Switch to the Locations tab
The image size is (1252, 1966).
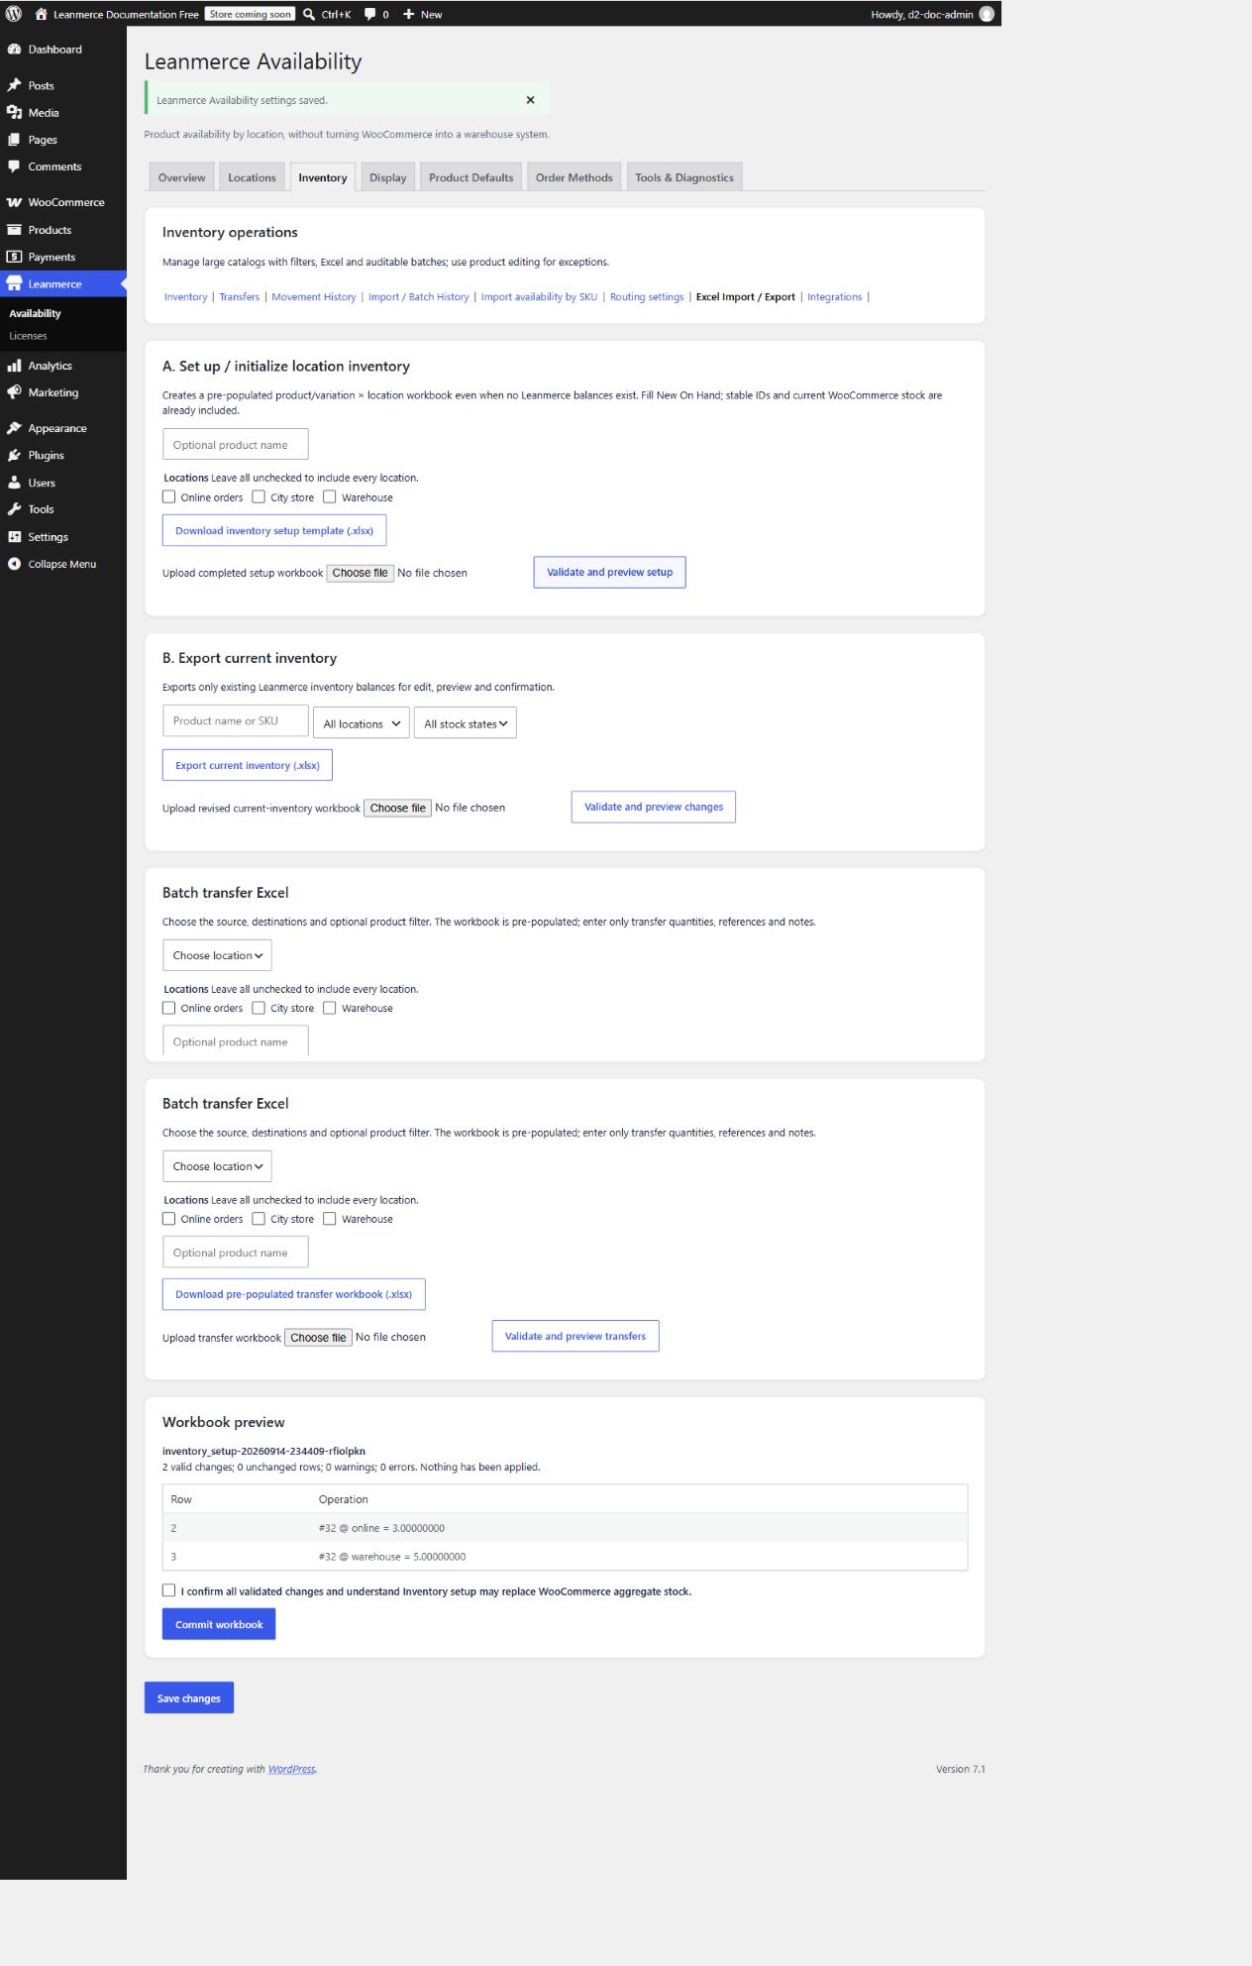click(x=252, y=176)
